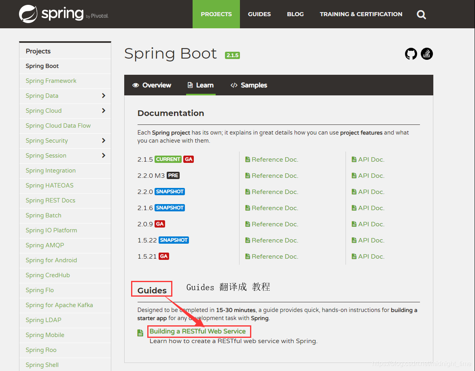Open Spring Batch project
The height and width of the screenshot is (371, 475).
click(x=43, y=215)
